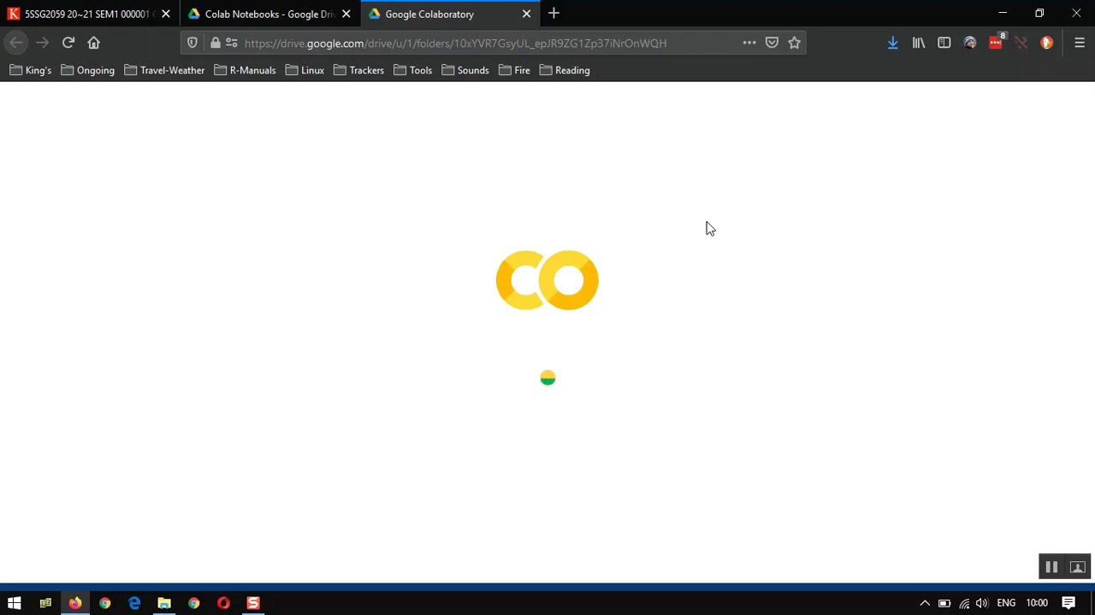Toggle the sidebar view
Image resolution: width=1095 pixels, height=615 pixels.
click(x=944, y=43)
